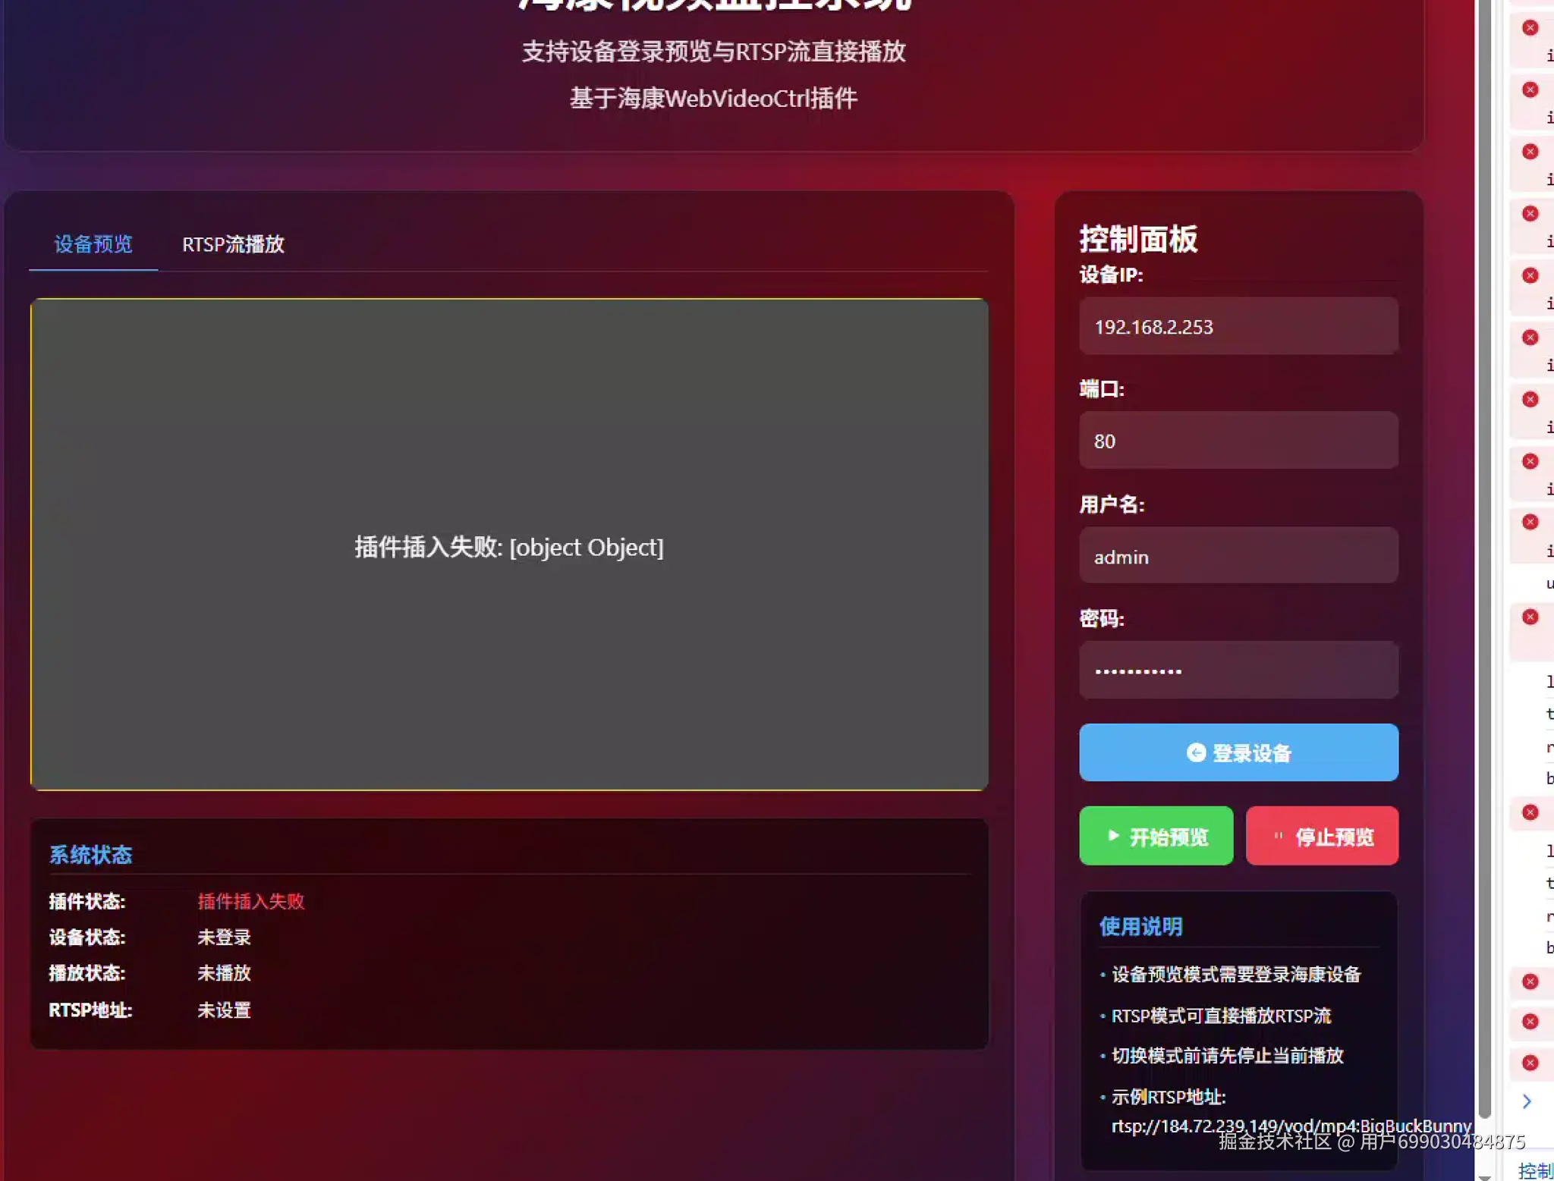
Task: Click the blue console prompt chevron
Action: pyautogui.click(x=1527, y=1101)
